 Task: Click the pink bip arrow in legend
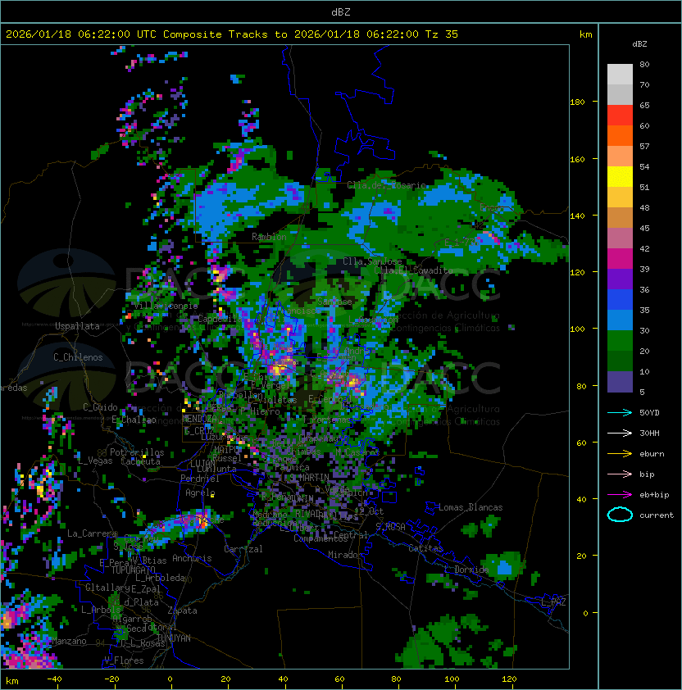pyautogui.click(x=620, y=474)
